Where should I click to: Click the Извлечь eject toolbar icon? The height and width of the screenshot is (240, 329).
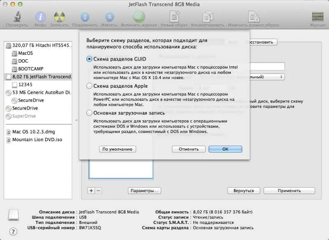tap(109, 17)
